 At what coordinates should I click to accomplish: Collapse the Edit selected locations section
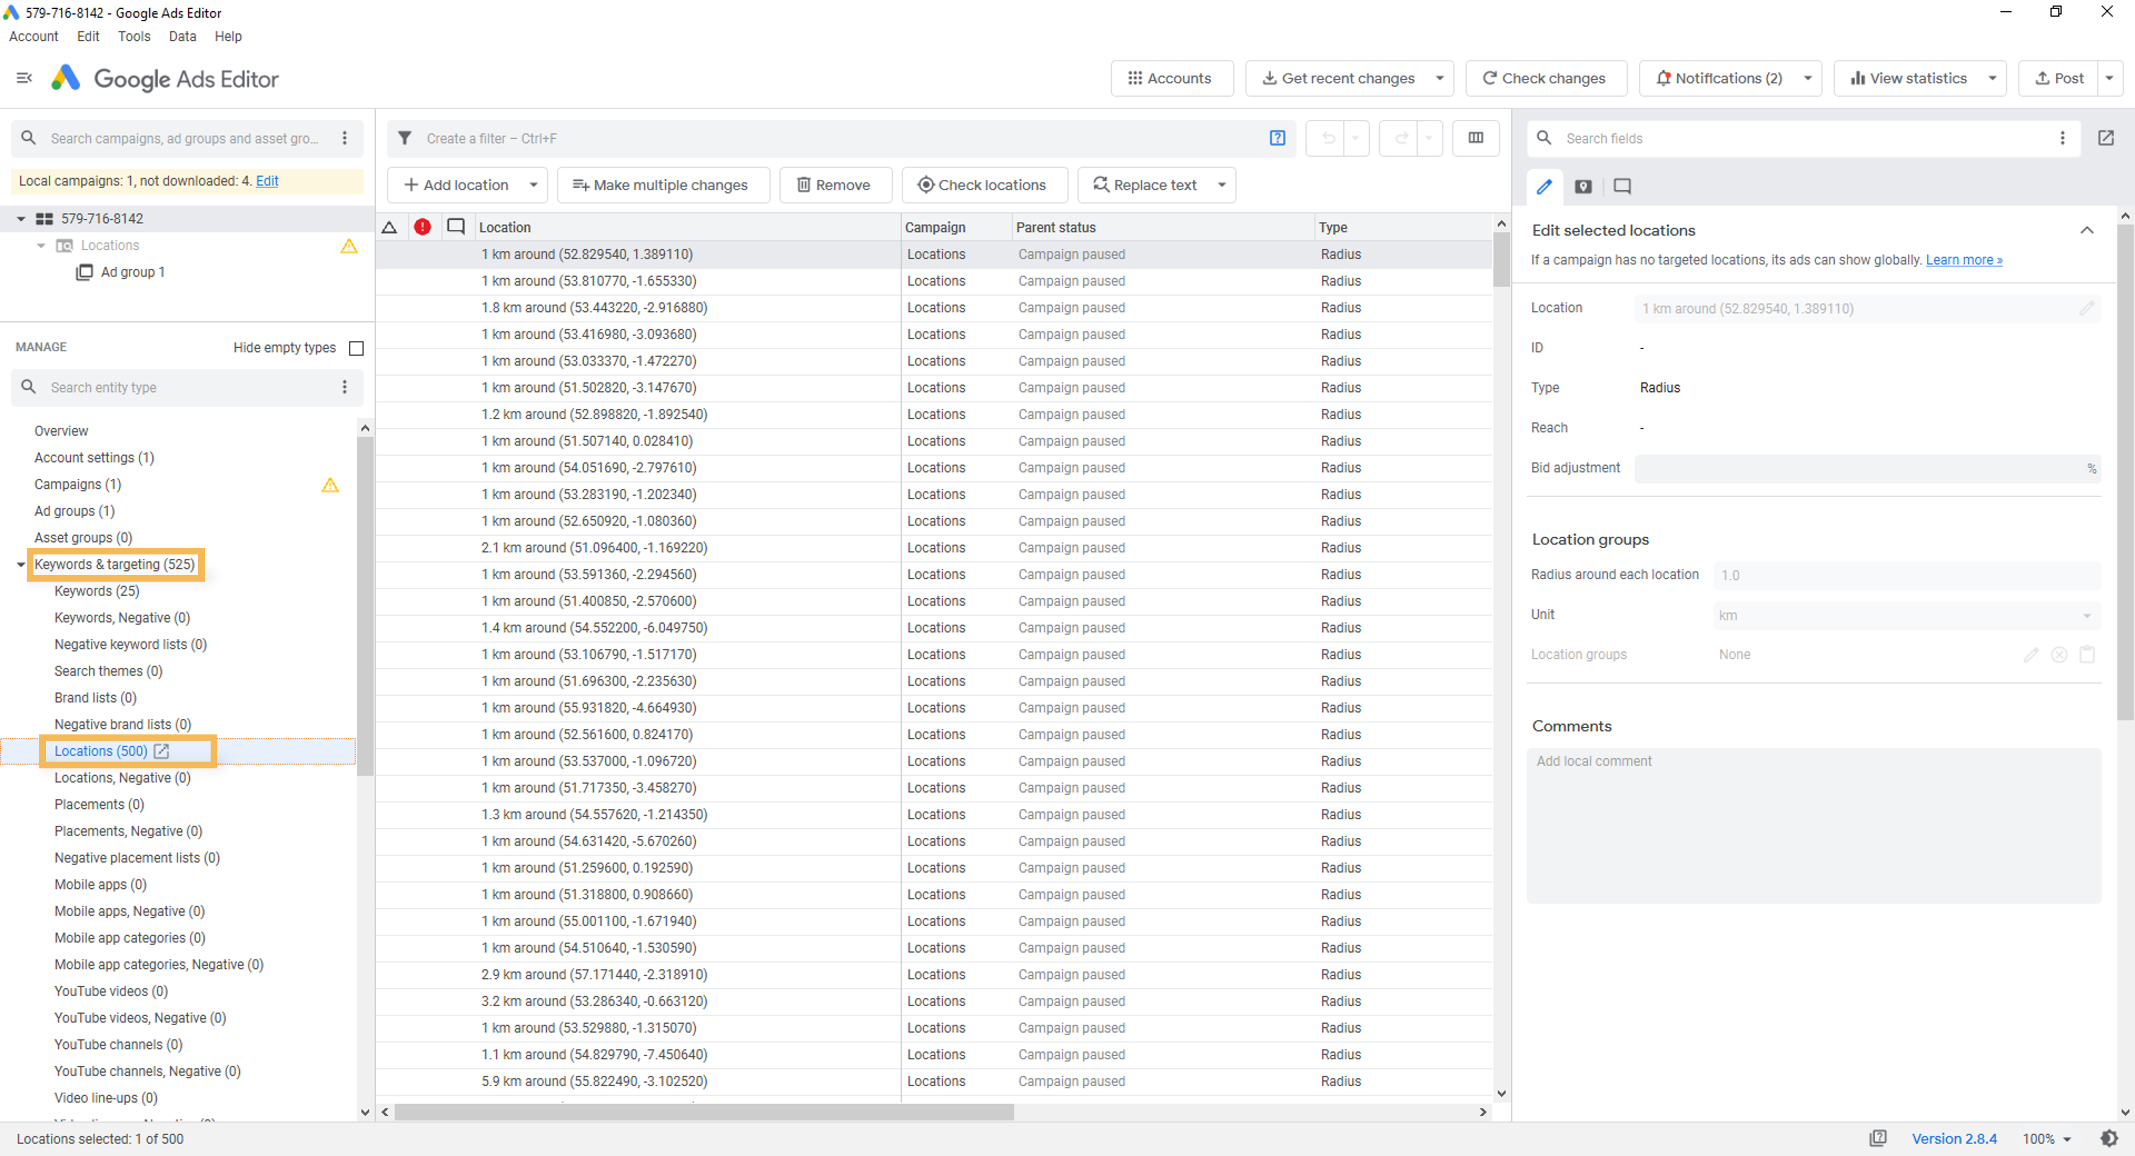coord(2086,230)
